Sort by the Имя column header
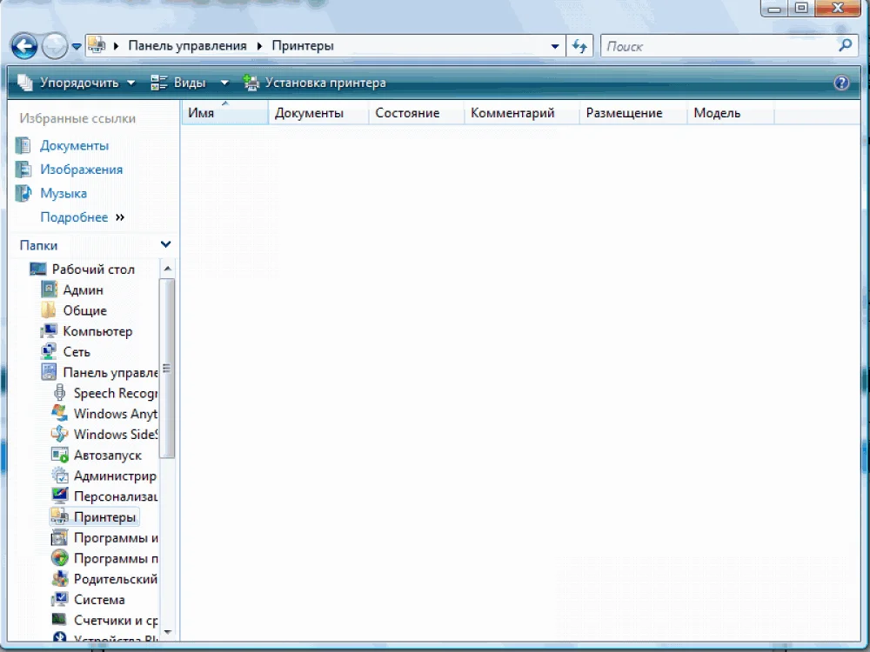 (x=224, y=113)
